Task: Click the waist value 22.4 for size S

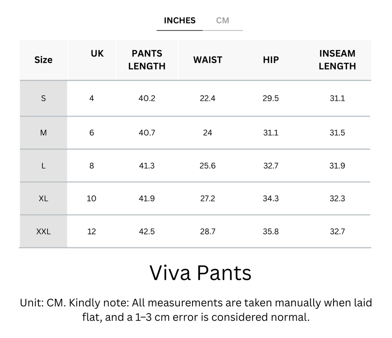Action: pos(207,99)
